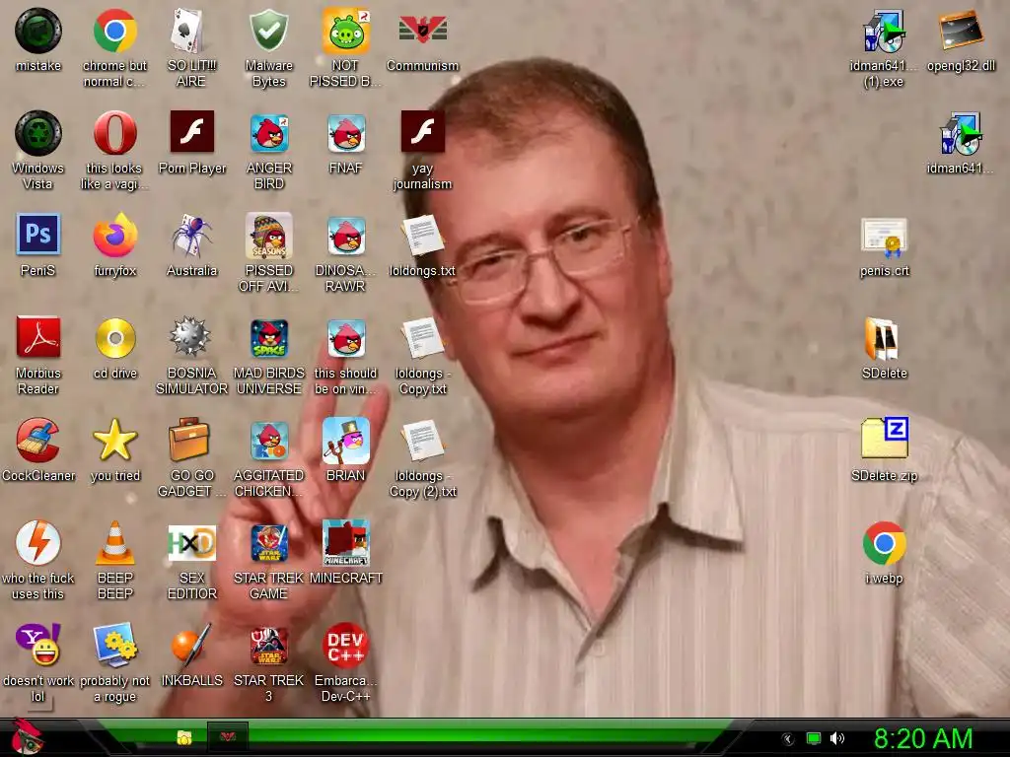Open the second 'idman641...' installer icon
1010x757 pixels.
961,133
